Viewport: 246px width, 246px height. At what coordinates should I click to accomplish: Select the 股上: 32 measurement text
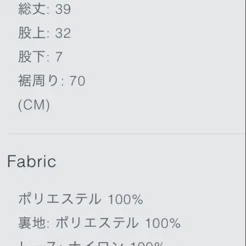[44, 33]
